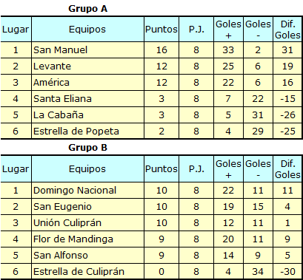
Task: Click Estrella de Culiprán's -30 goal difference
Action: pyautogui.click(x=287, y=271)
